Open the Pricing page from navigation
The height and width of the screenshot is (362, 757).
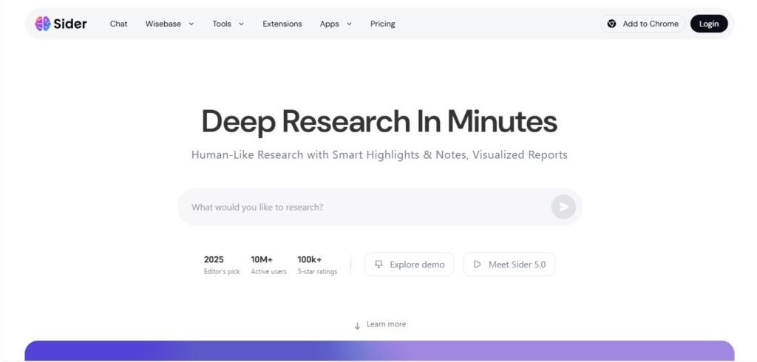pos(382,24)
